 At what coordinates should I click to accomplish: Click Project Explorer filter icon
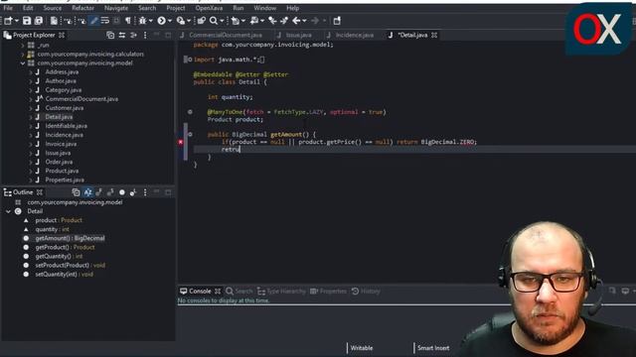(x=133, y=36)
